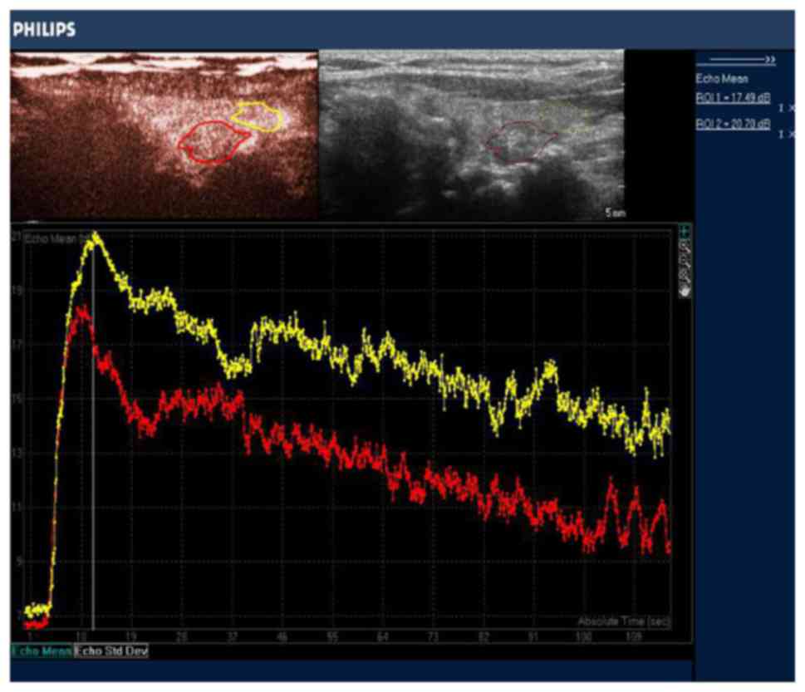Click the Echo Mean heading in side panel

(721, 80)
